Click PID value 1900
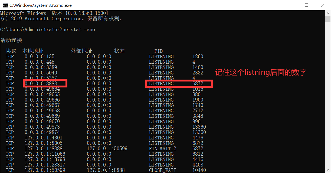Viewport: 331px width, 173px height. (x=198, y=100)
